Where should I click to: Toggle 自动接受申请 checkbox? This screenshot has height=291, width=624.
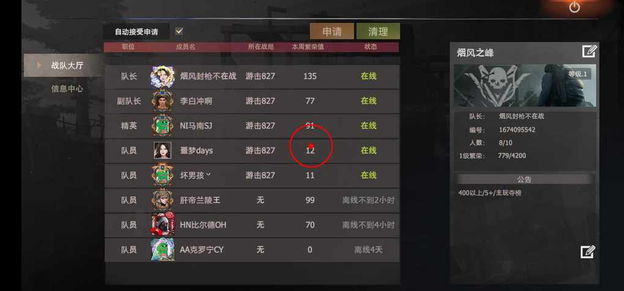coord(179,31)
